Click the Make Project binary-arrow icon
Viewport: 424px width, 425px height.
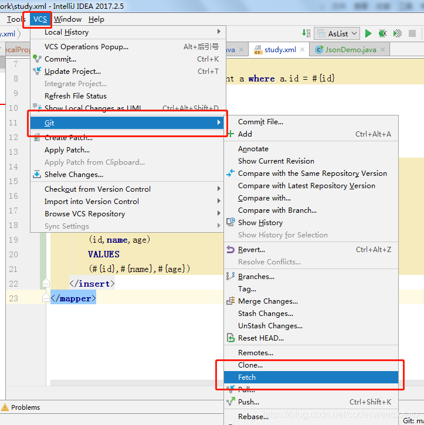(x=306, y=33)
